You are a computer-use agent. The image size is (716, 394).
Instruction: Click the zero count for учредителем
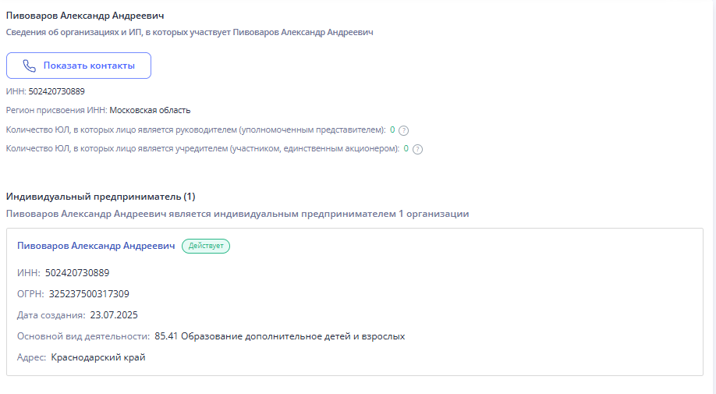pos(406,148)
